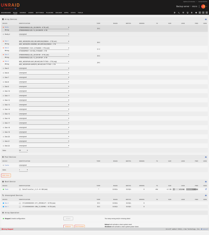Open the system Info monitor icon
Image resolution: width=209 pixels, height=235 pixels.
click(x=187, y=13)
